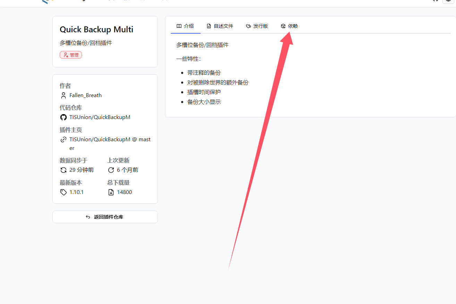Select the Quick Backup Multi title

(96, 29)
